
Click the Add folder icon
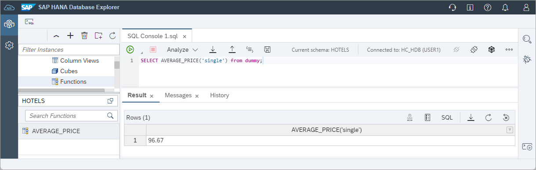click(x=98, y=35)
